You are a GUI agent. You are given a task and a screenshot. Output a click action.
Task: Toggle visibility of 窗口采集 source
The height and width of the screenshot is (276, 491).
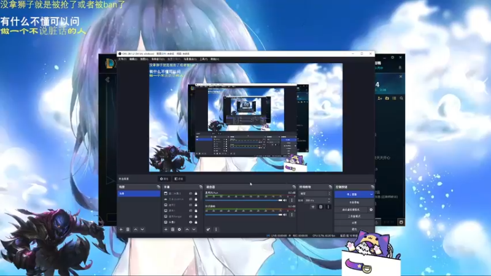(190, 194)
